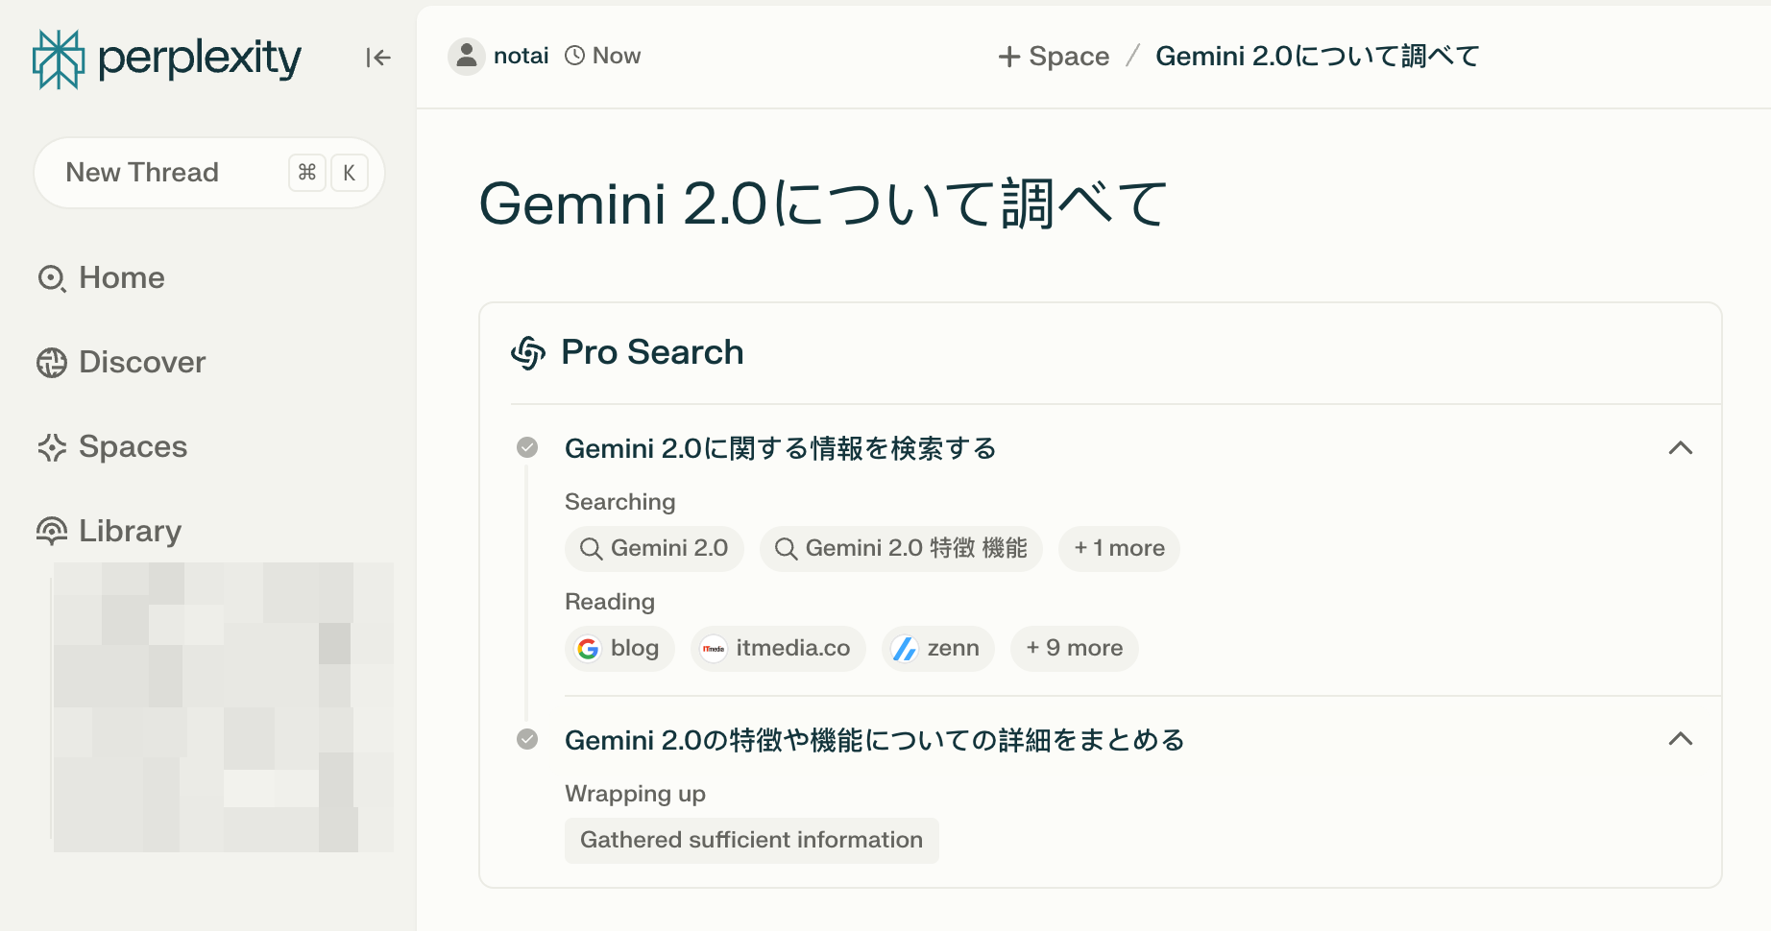Screen dimensions: 1771x931
Task: Start a New Thread
Action: 142,173
